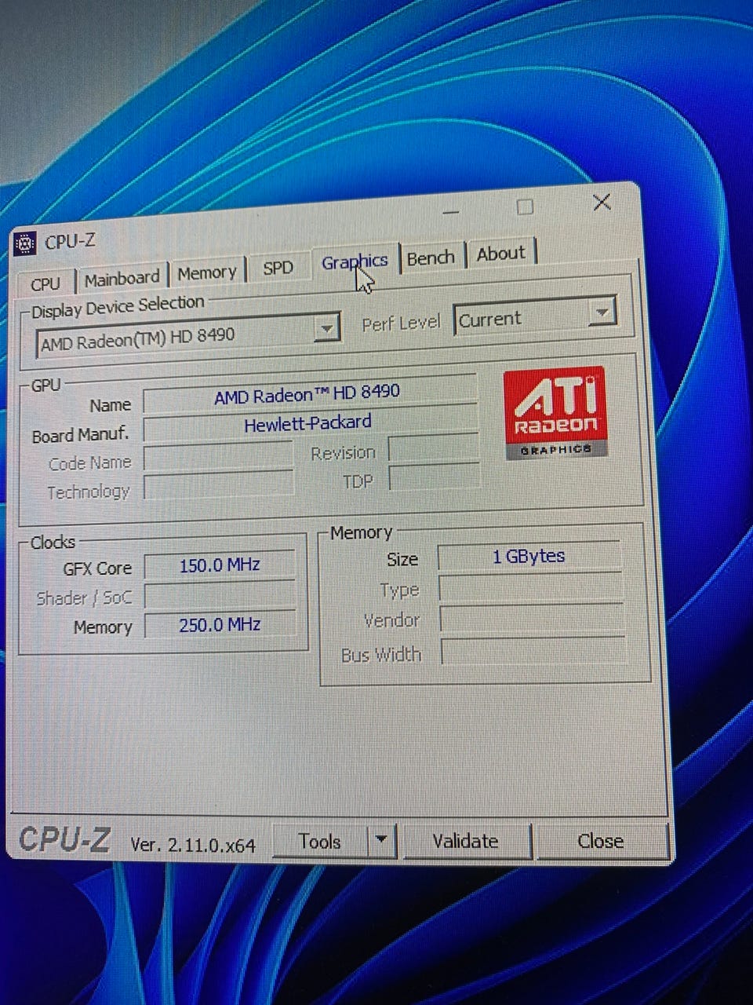Screen dimensions: 753x1005
Task: Click the empty memory Vendor field
Action: click(x=533, y=619)
